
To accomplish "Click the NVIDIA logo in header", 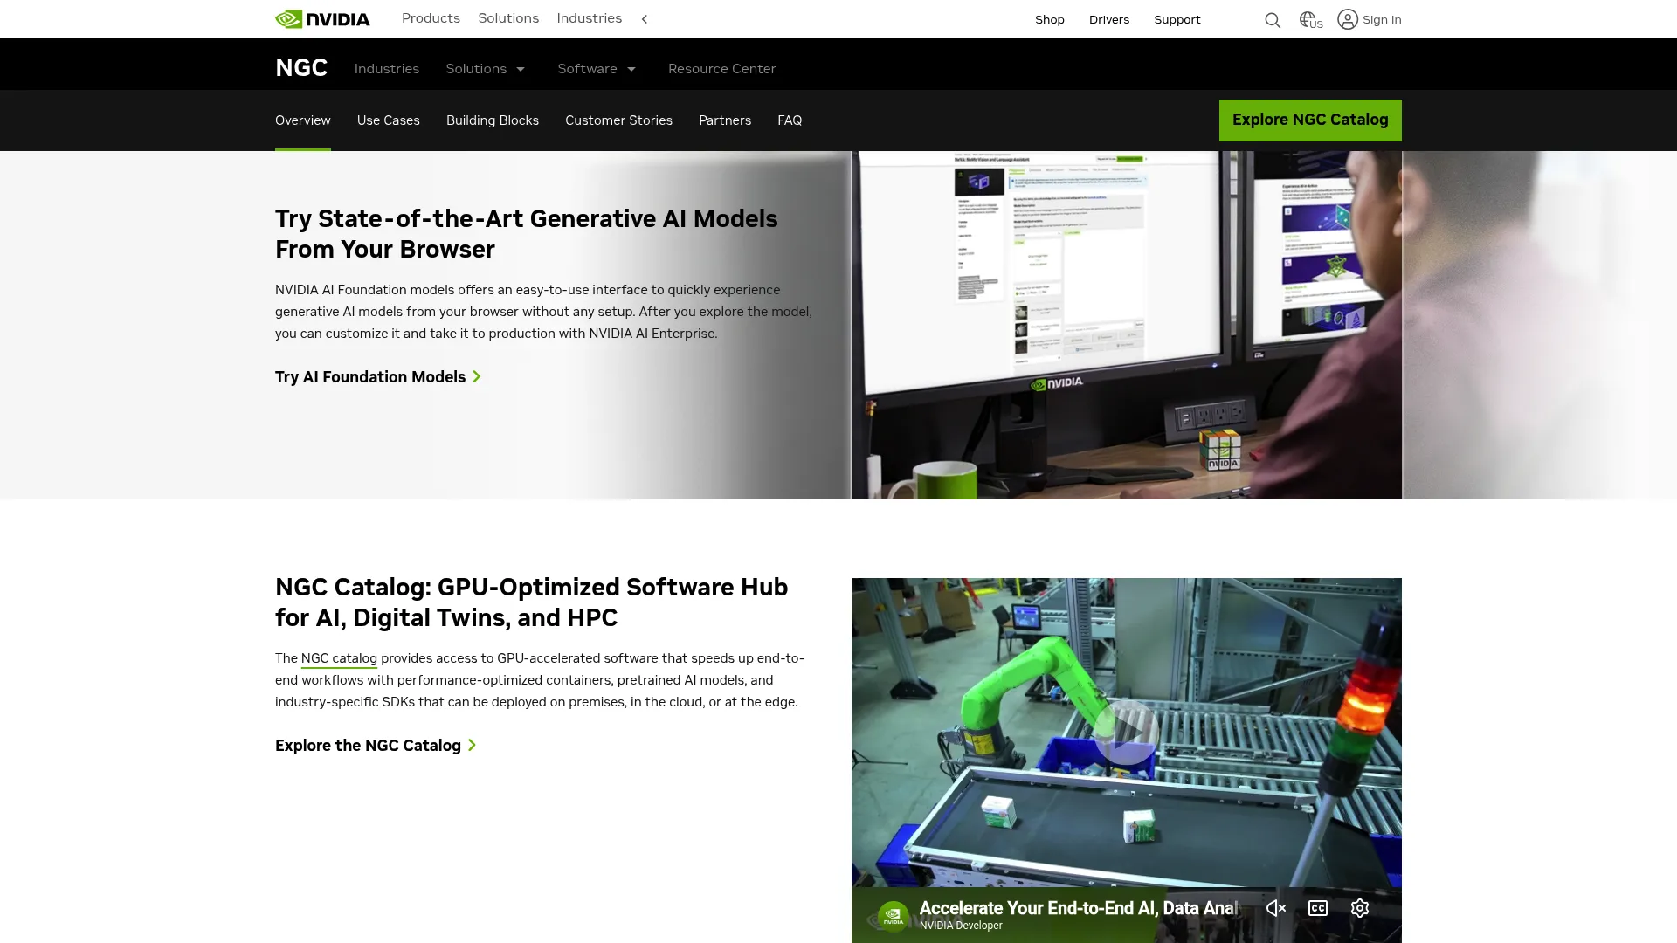I will 322,19.
